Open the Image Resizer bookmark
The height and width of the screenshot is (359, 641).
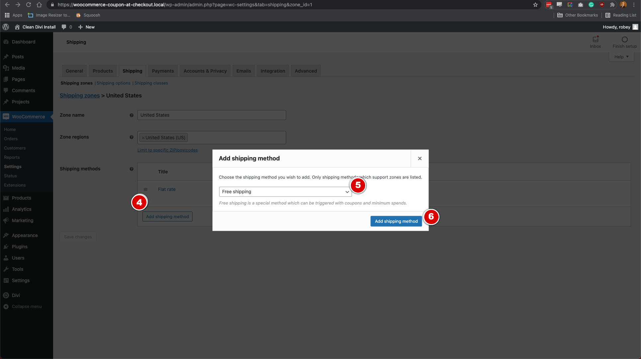pyautogui.click(x=49, y=15)
